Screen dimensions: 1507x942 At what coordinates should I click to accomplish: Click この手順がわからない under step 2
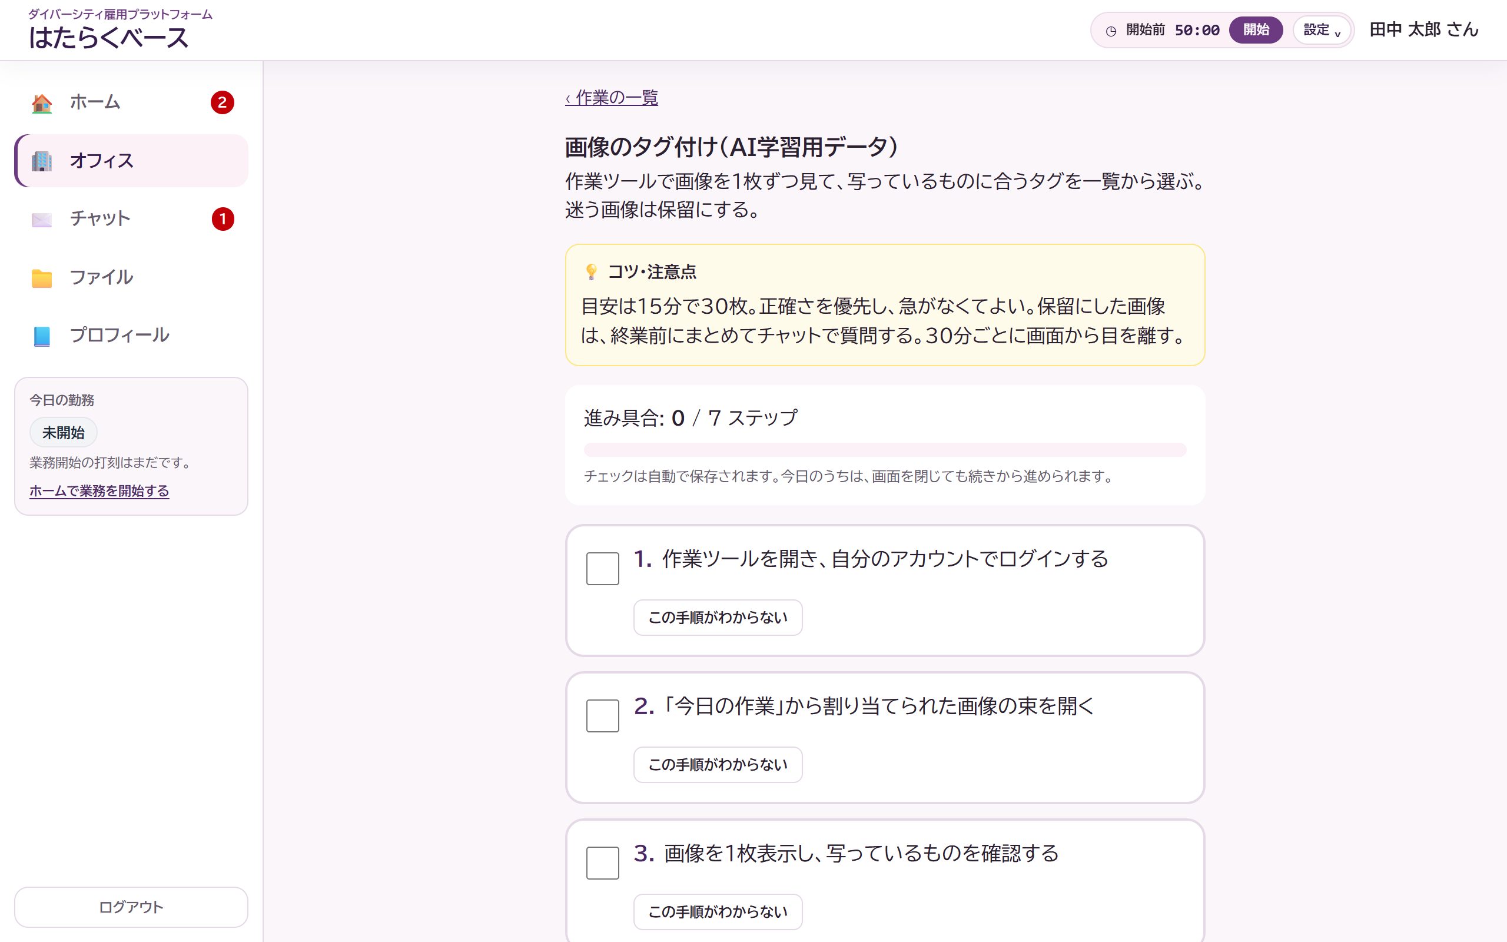tap(718, 764)
